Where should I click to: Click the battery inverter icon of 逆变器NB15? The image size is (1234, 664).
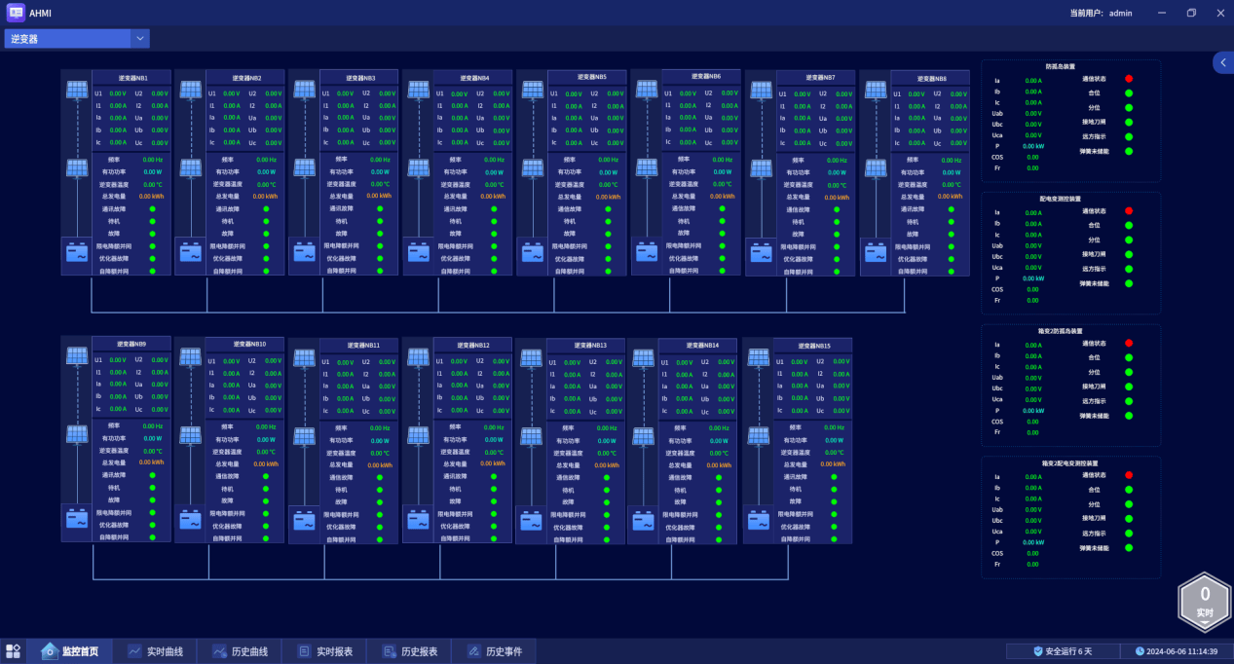coord(759,521)
